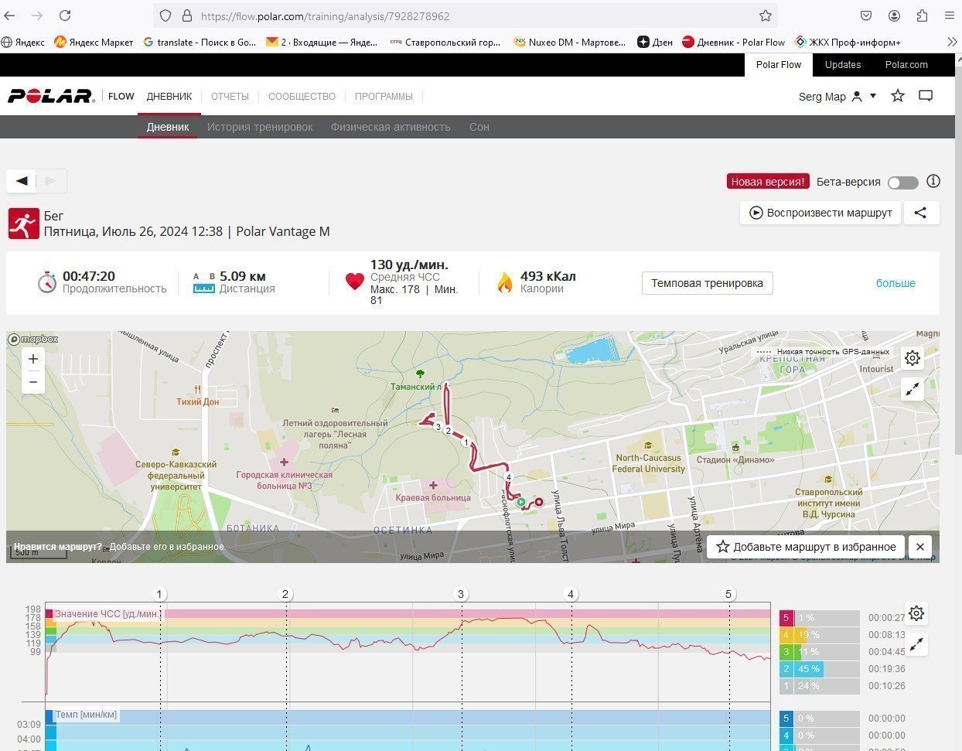Screen dimensions: 962x751
Task: Select lap marker 2 on chart
Action: click(x=285, y=594)
